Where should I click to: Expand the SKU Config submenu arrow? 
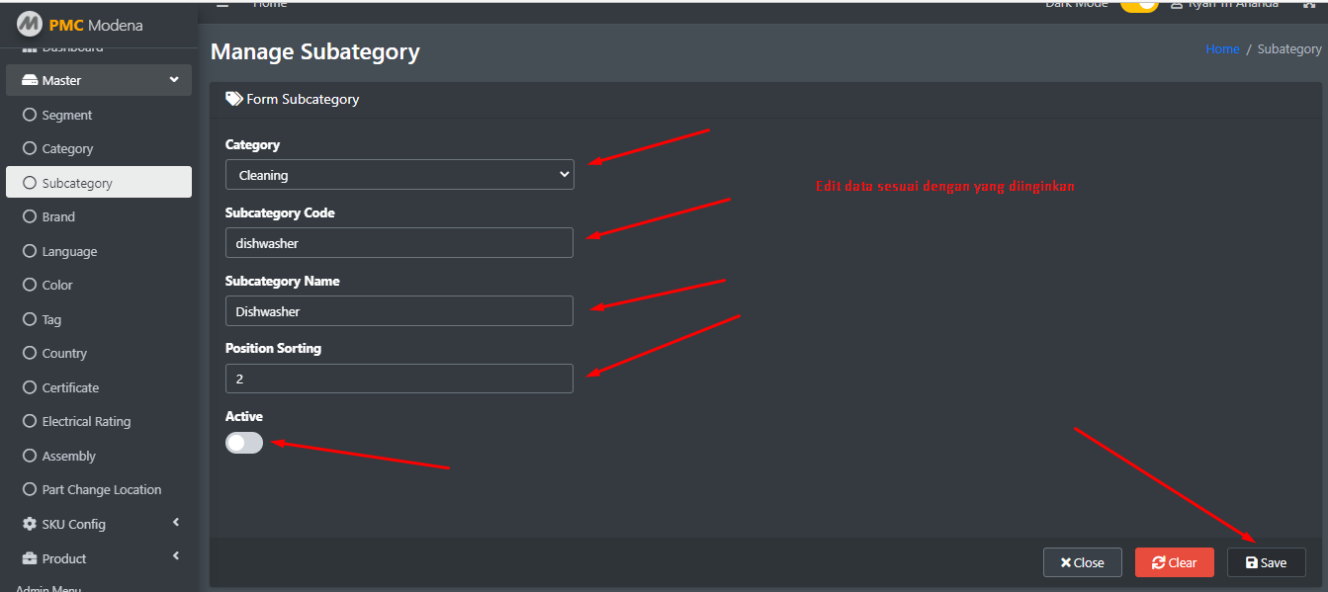point(176,523)
